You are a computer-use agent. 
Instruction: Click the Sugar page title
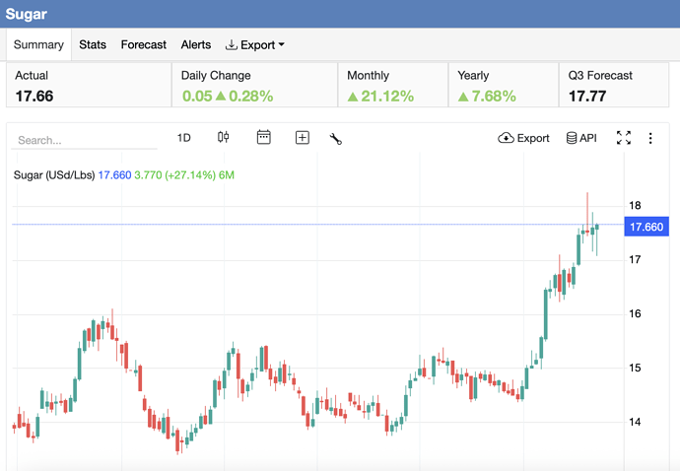coord(26,14)
